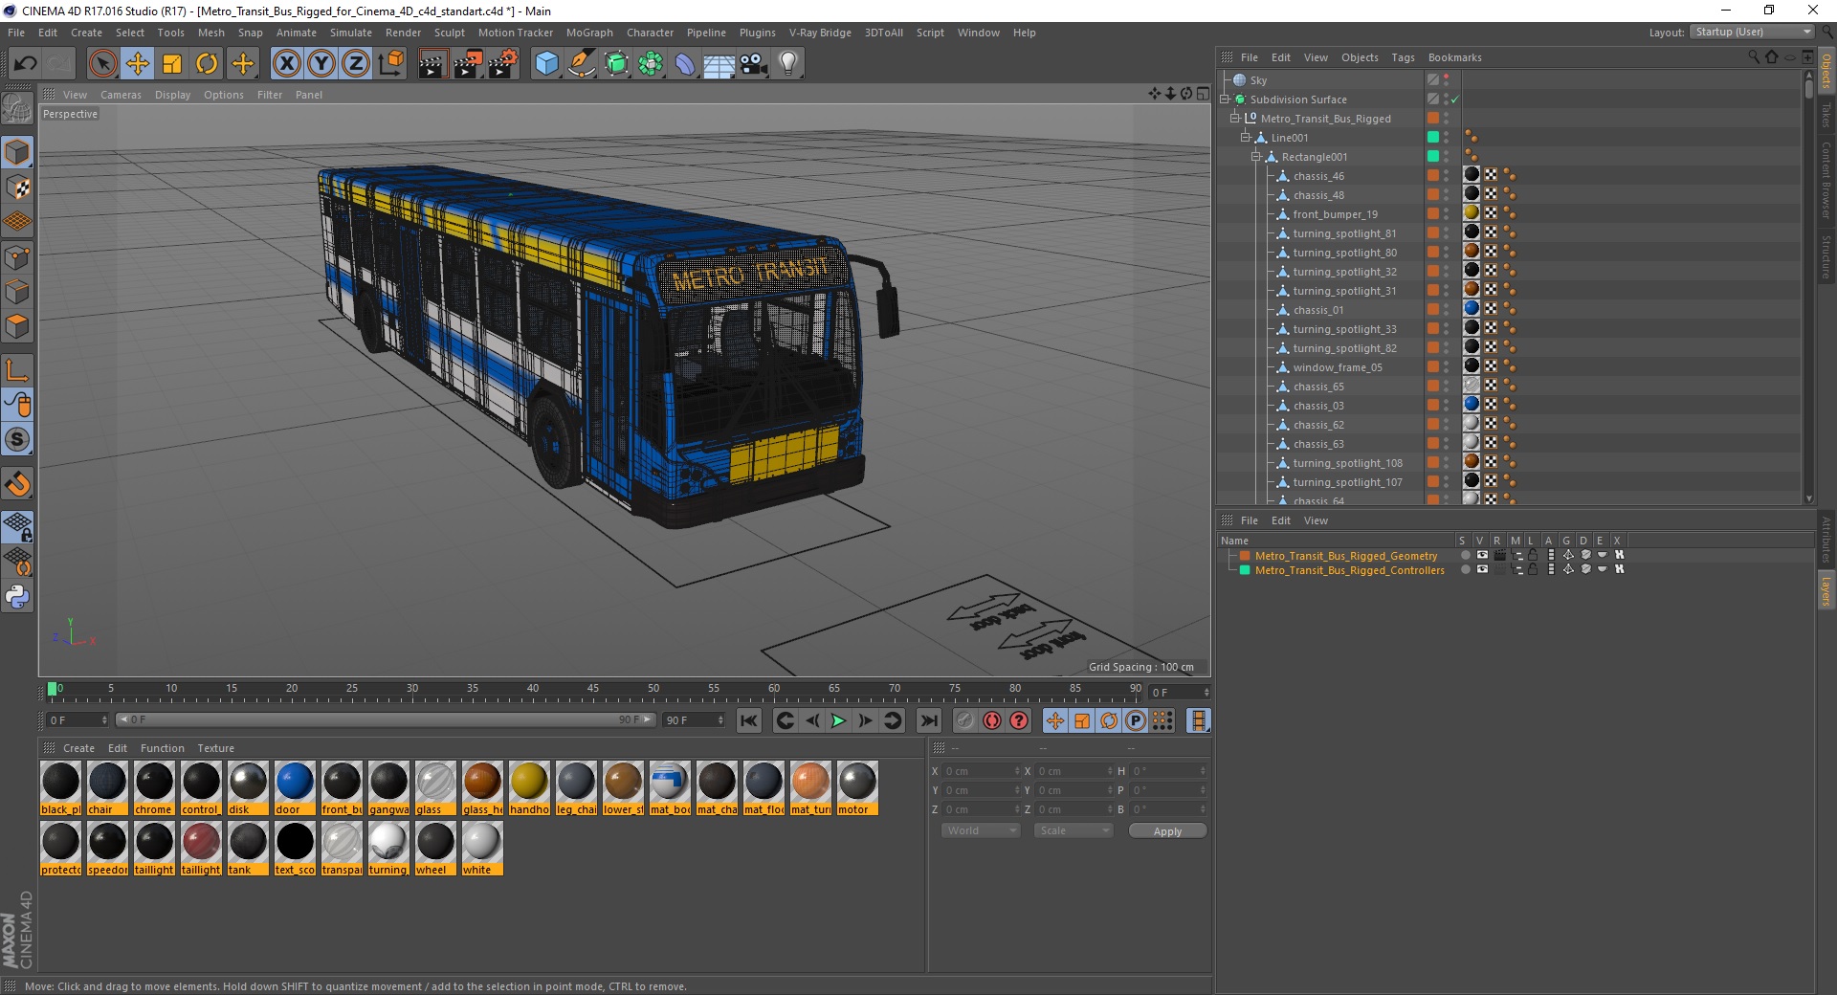Open Edit Render Settings
Viewport: 1837px width, 995px height.
point(503,64)
